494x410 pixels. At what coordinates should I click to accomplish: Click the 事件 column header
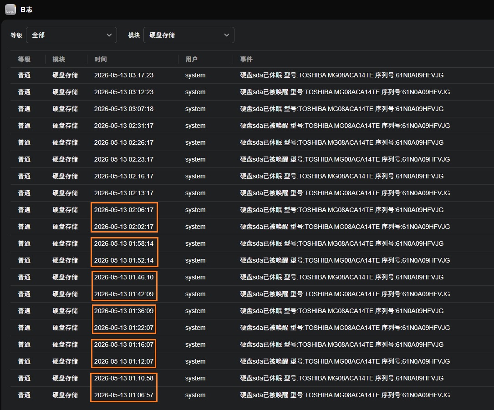tap(246, 59)
